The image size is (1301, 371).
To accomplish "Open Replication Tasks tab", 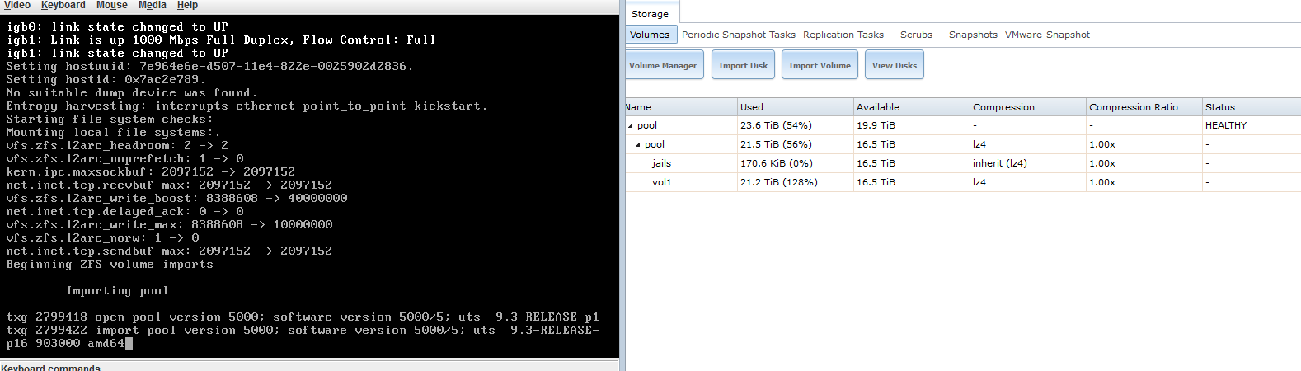I will 843,35.
